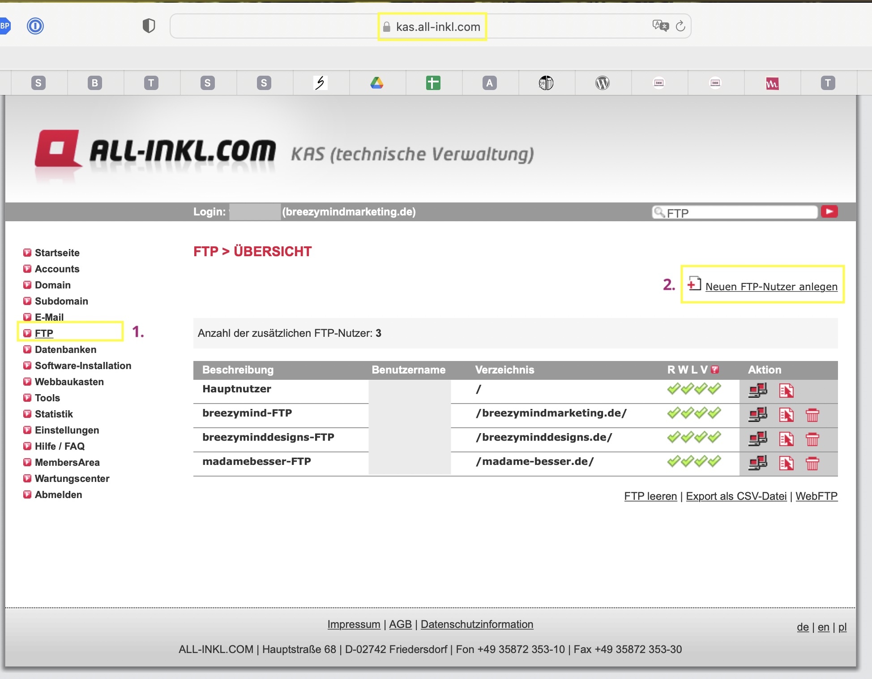Click 'madamebesser-FTP' description text
Screen dimensions: 872x679
(x=256, y=461)
